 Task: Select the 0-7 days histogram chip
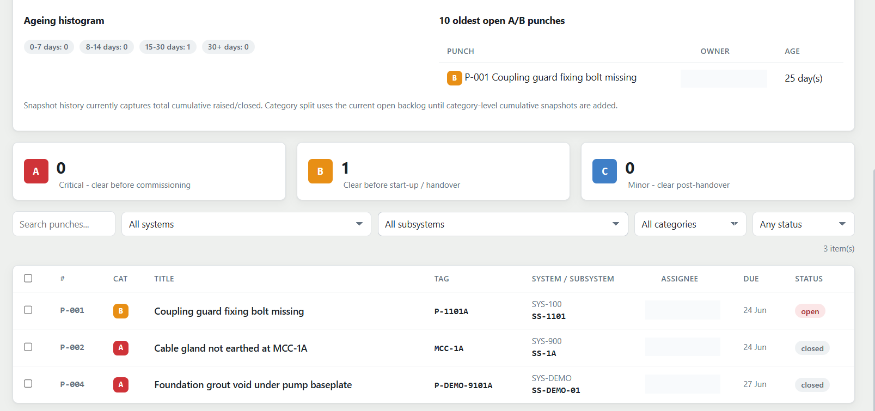tap(49, 47)
